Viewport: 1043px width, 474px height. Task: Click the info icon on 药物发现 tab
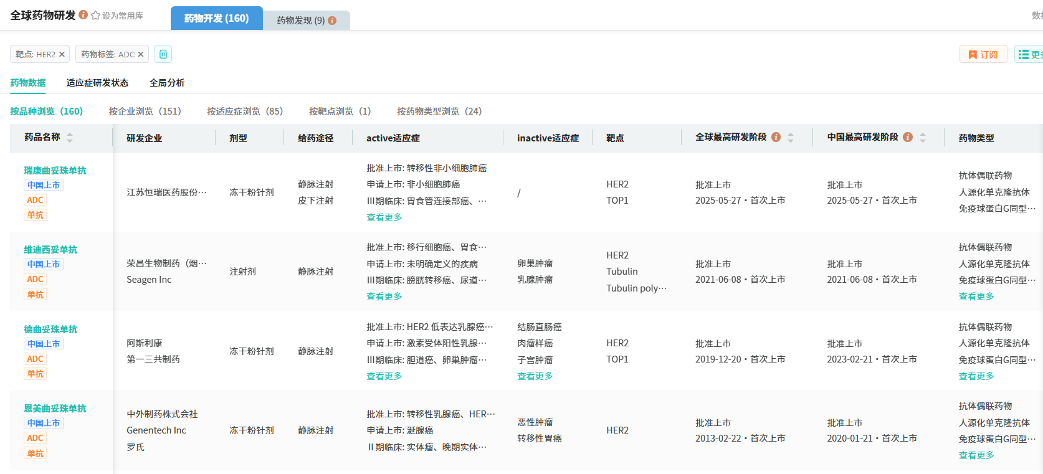click(x=332, y=21)
